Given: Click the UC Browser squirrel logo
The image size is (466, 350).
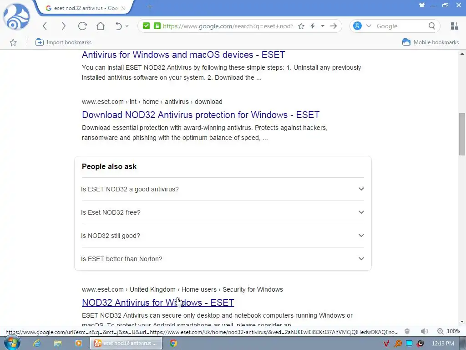Looking at the screenshot, I should click(x=16, y=17).
